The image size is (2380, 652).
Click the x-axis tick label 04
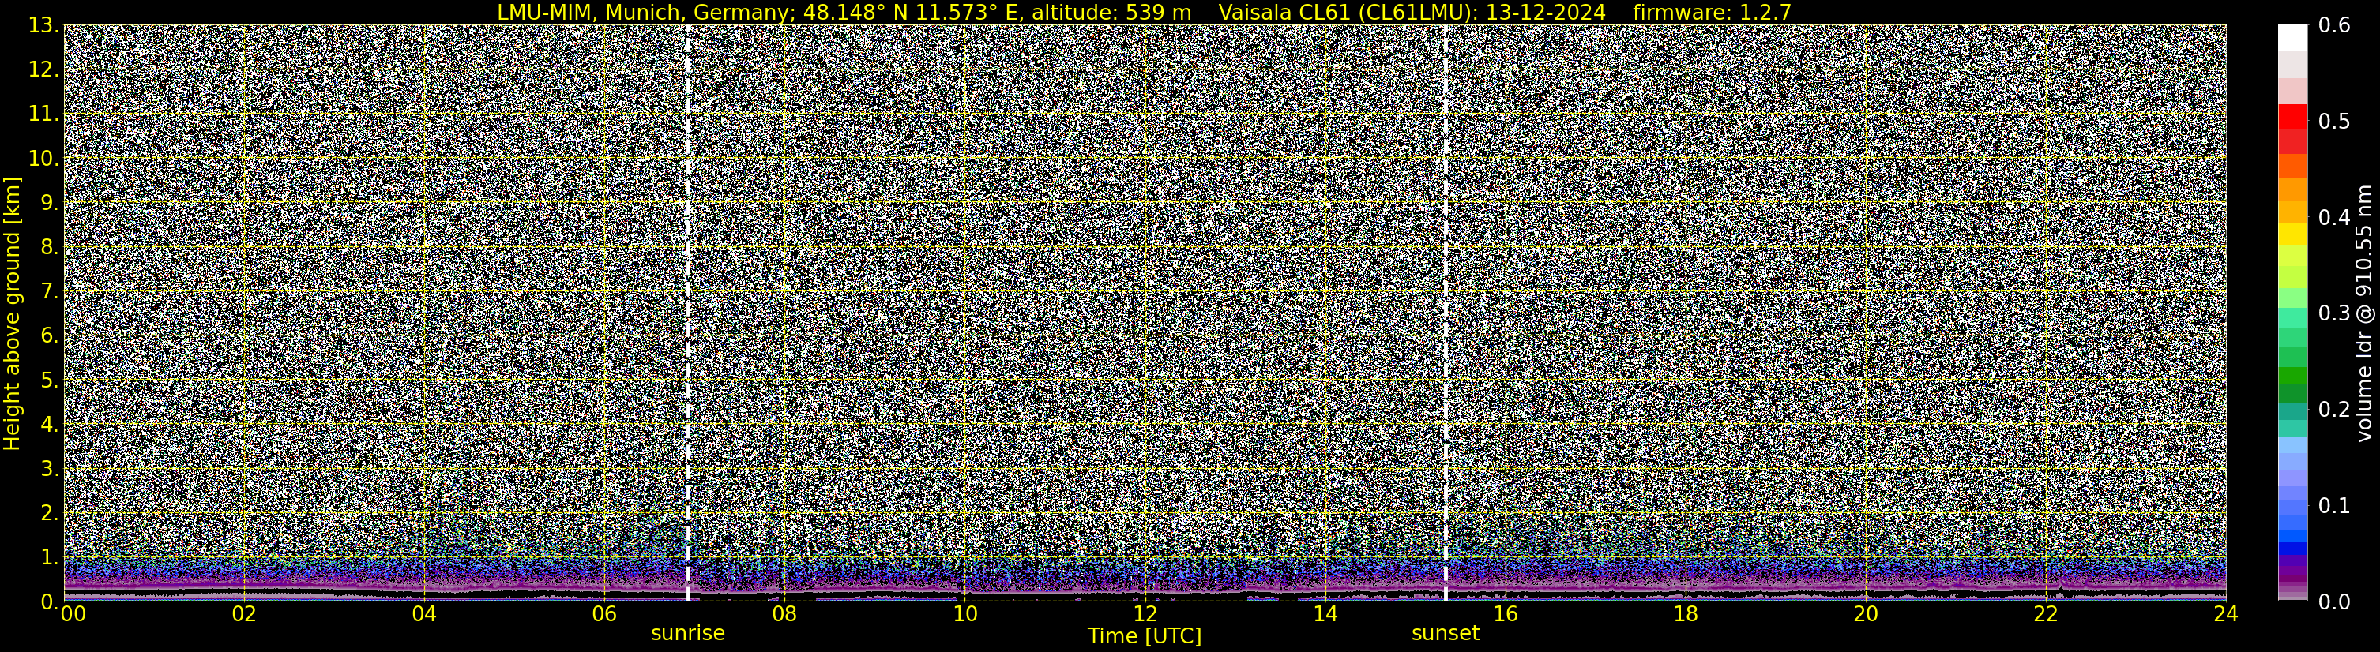tap(424, 614)
